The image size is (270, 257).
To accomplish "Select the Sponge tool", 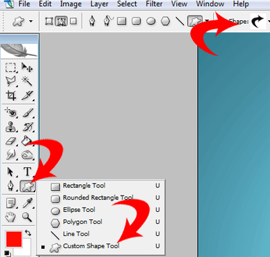I will (28, 154).
